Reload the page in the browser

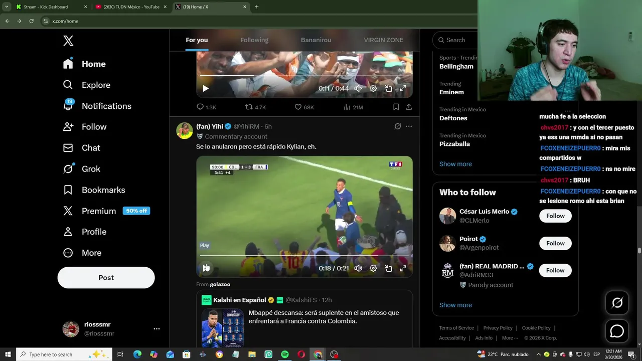click(x=31, y=21)
